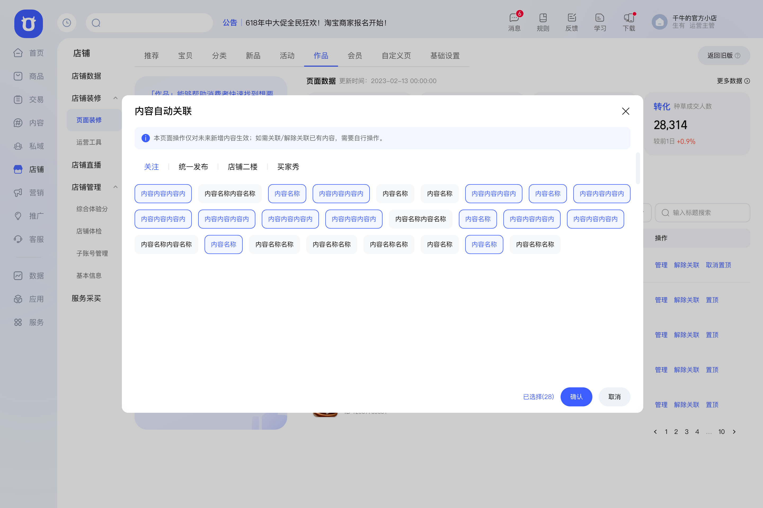Screen dimensions: 763x508
Task: Open 交易 in left sidebar
Action: click(x=29, y=99)
